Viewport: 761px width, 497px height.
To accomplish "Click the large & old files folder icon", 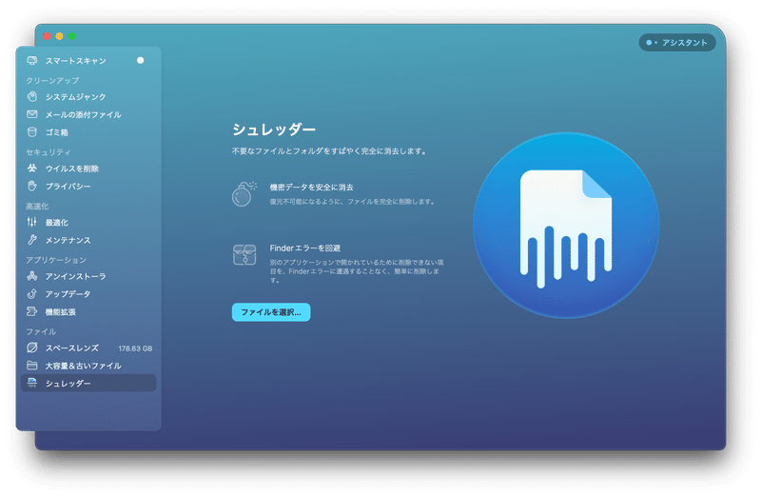I will 32,366.
